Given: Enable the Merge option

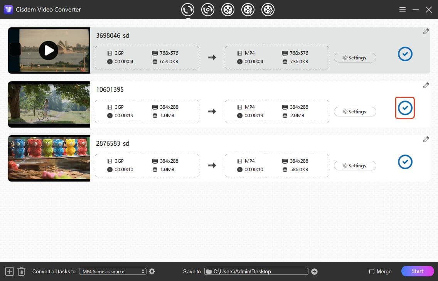Looking at the screenshot, I should click(x=372, y=271).
